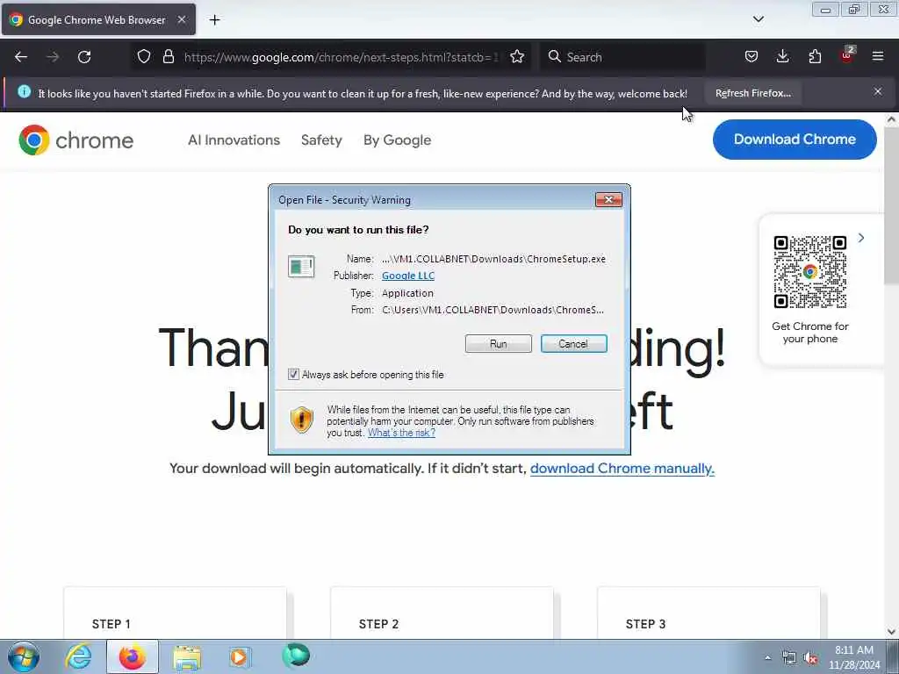Advance the phone card with the chevron arrow
This screenshot has height=674, width=899.
[x=861, y=238]
